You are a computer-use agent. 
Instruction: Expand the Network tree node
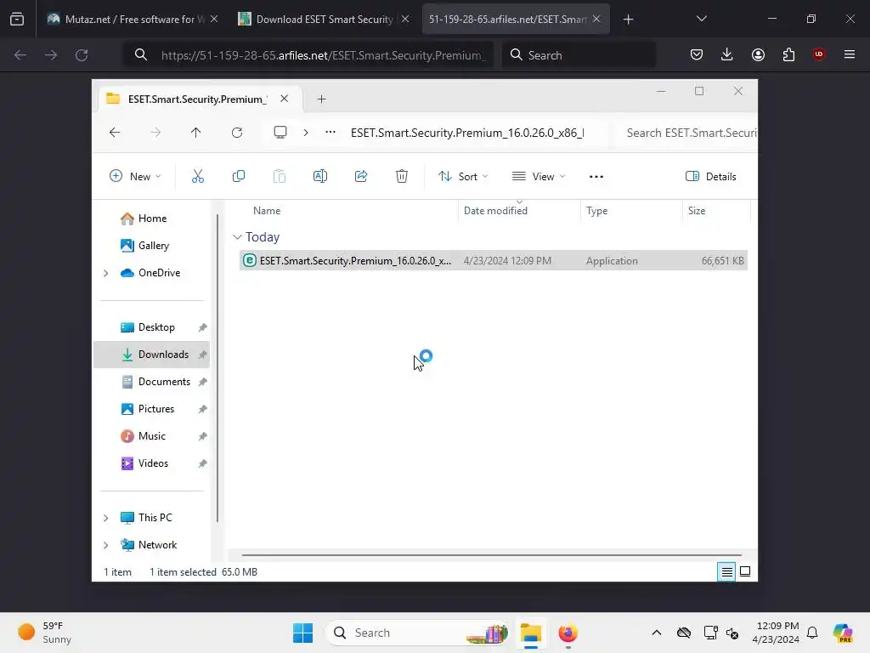coord(106,545)
